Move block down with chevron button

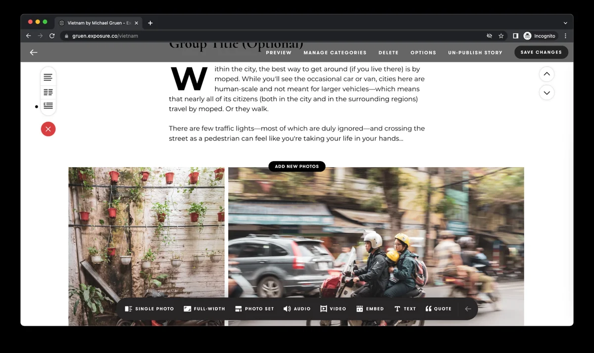546,92
